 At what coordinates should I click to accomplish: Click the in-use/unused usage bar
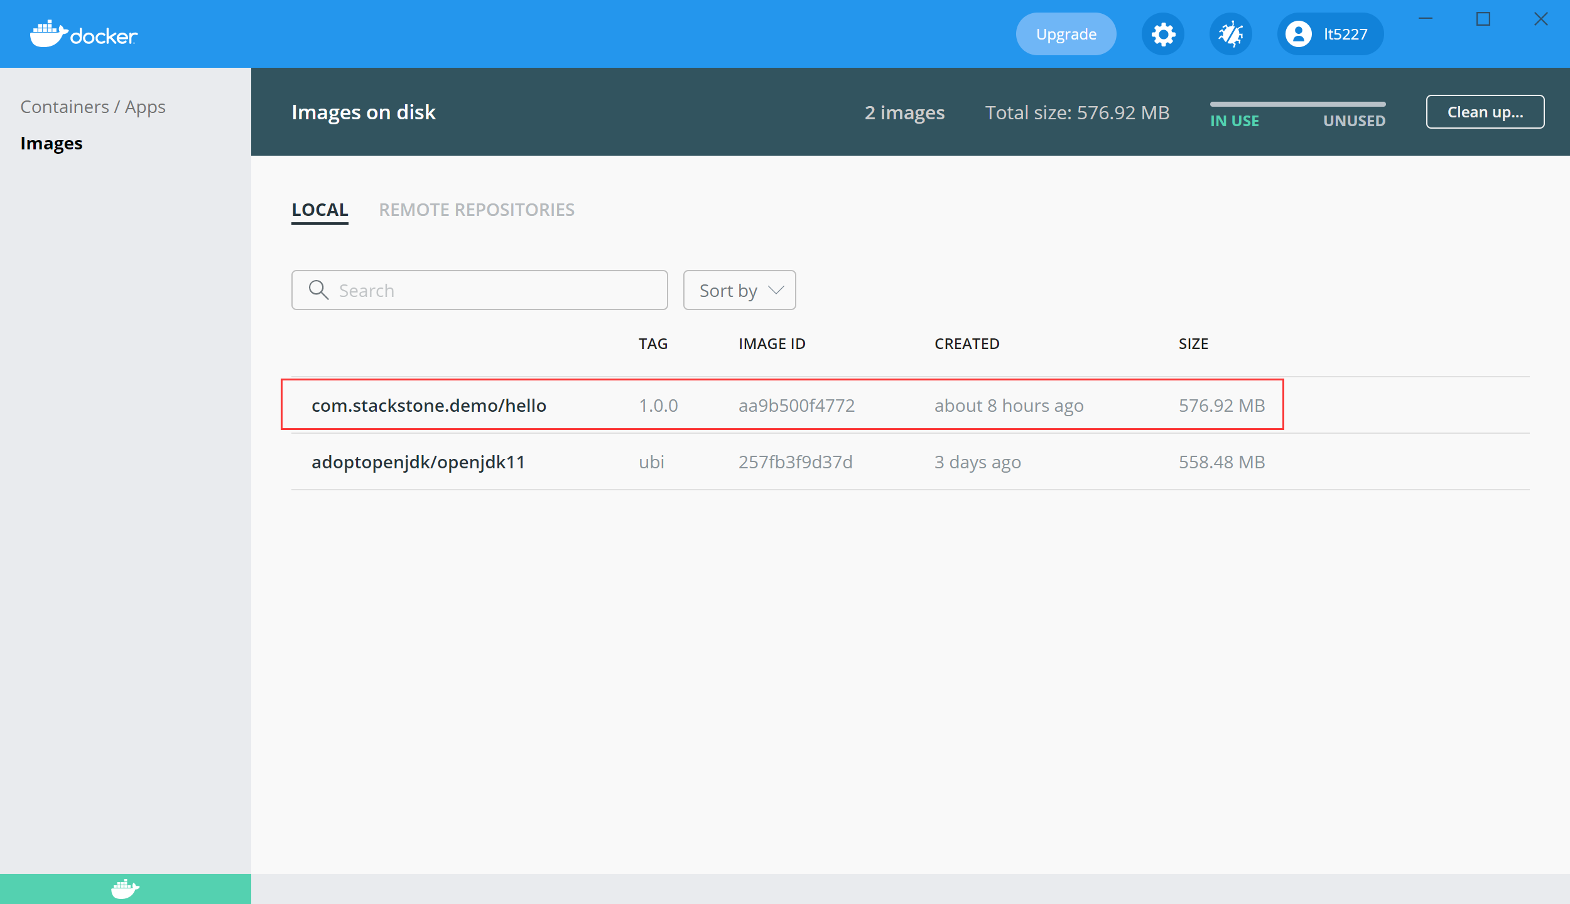[x=1297, y=104]
